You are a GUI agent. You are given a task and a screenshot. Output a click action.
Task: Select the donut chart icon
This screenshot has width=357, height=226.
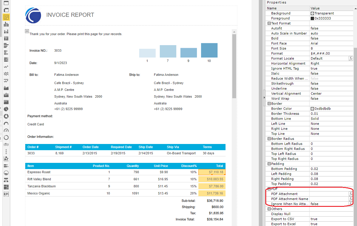coord(6,116)
